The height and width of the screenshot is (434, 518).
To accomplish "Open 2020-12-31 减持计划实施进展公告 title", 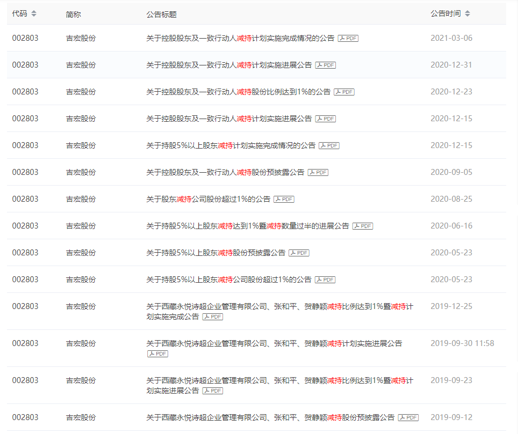I will (x=229, y=65).
